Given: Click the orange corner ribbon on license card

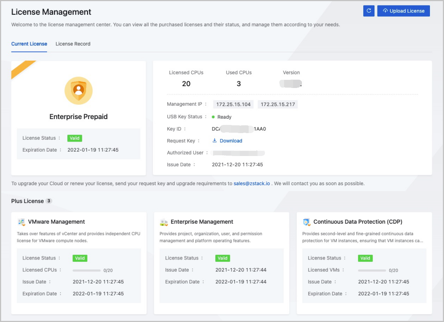Looking at the screenshot, I should [x=21, y=69].
